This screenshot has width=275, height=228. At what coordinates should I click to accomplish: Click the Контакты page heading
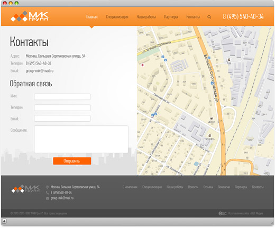(29, 42)
